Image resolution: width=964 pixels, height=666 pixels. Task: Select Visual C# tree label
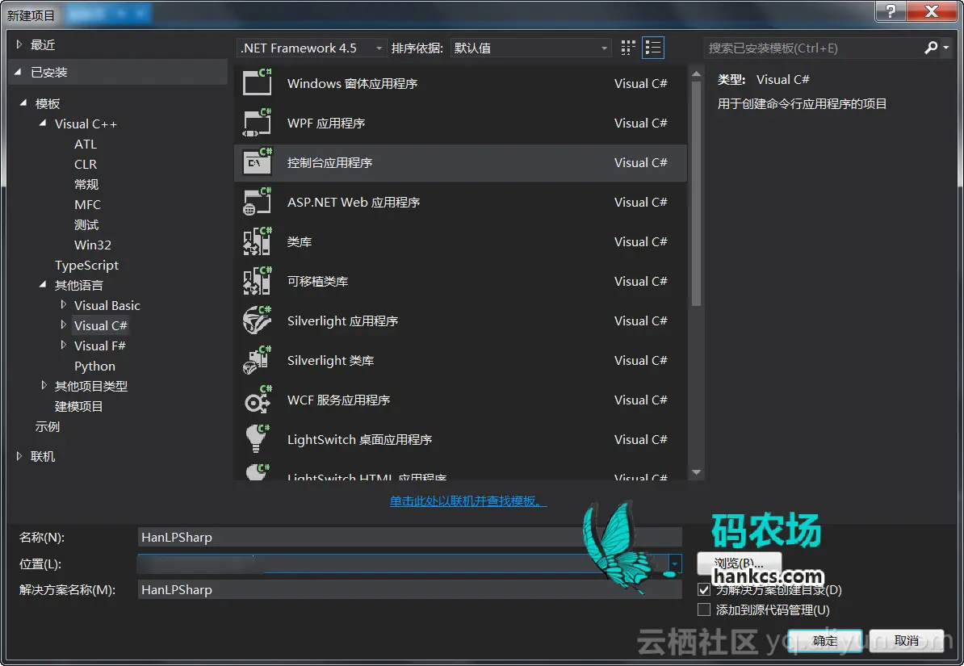[101, 325]
